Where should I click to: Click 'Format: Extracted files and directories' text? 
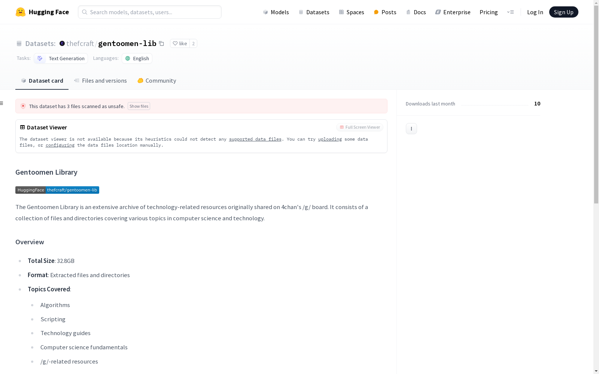(79, 275)
